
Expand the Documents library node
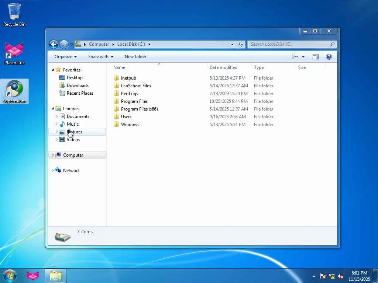pyautogui.click(x=56, y=116)
